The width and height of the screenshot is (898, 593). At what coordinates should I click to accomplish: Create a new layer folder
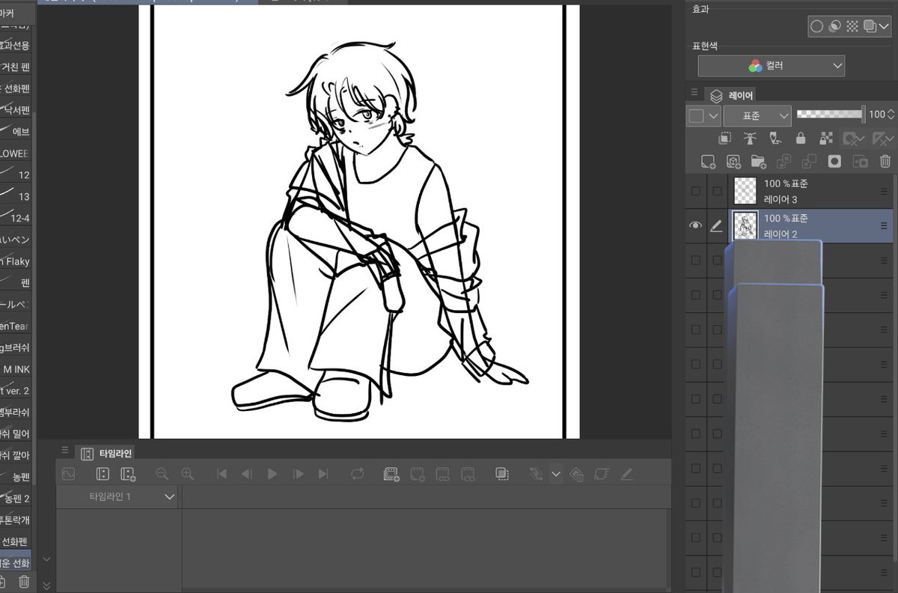758,161
